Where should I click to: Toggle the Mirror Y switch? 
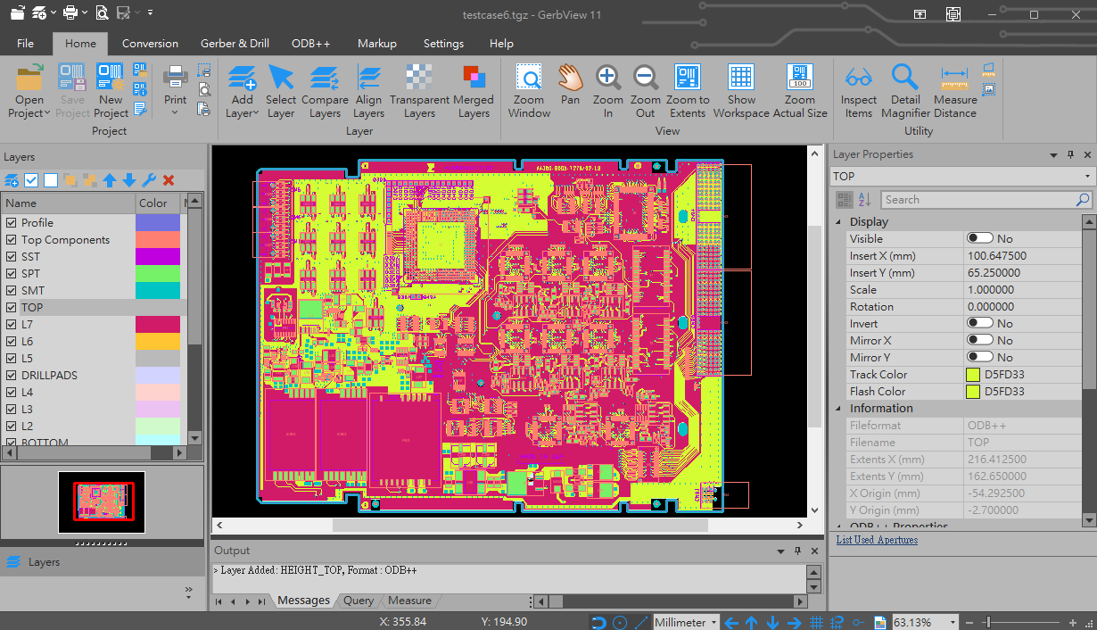pyautogui.click(x=980, y=357)
